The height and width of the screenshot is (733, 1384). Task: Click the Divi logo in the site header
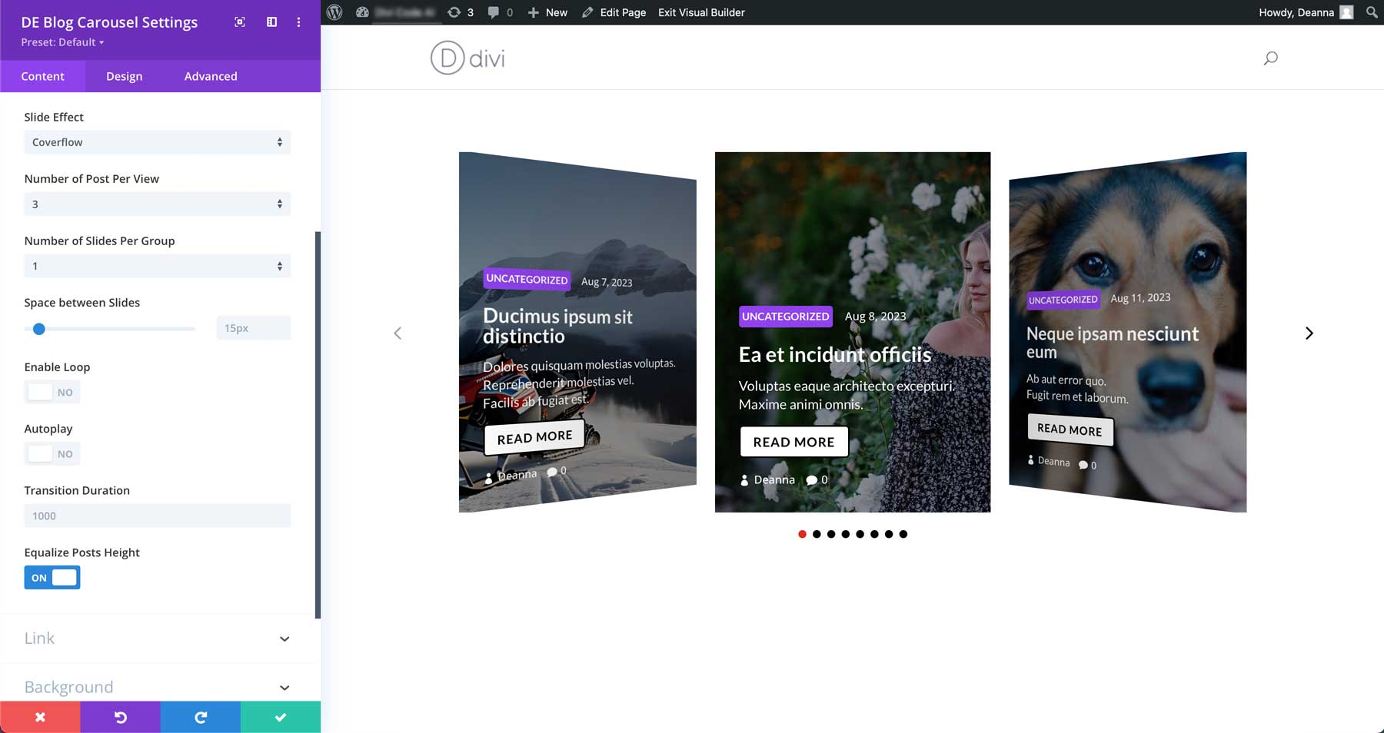point(467,58)
